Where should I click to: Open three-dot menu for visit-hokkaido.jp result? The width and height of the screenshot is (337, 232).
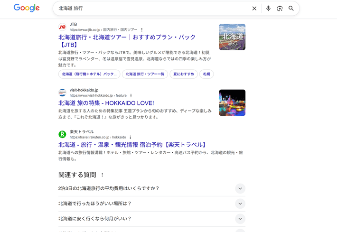pos(131,95)
